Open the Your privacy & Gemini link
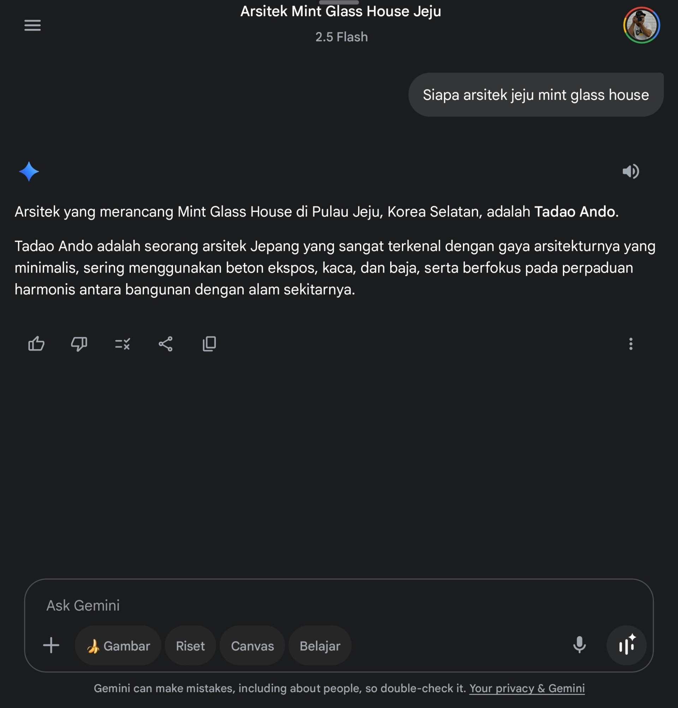The height and width of the screenshot is (708, 678). click(527, 689)
